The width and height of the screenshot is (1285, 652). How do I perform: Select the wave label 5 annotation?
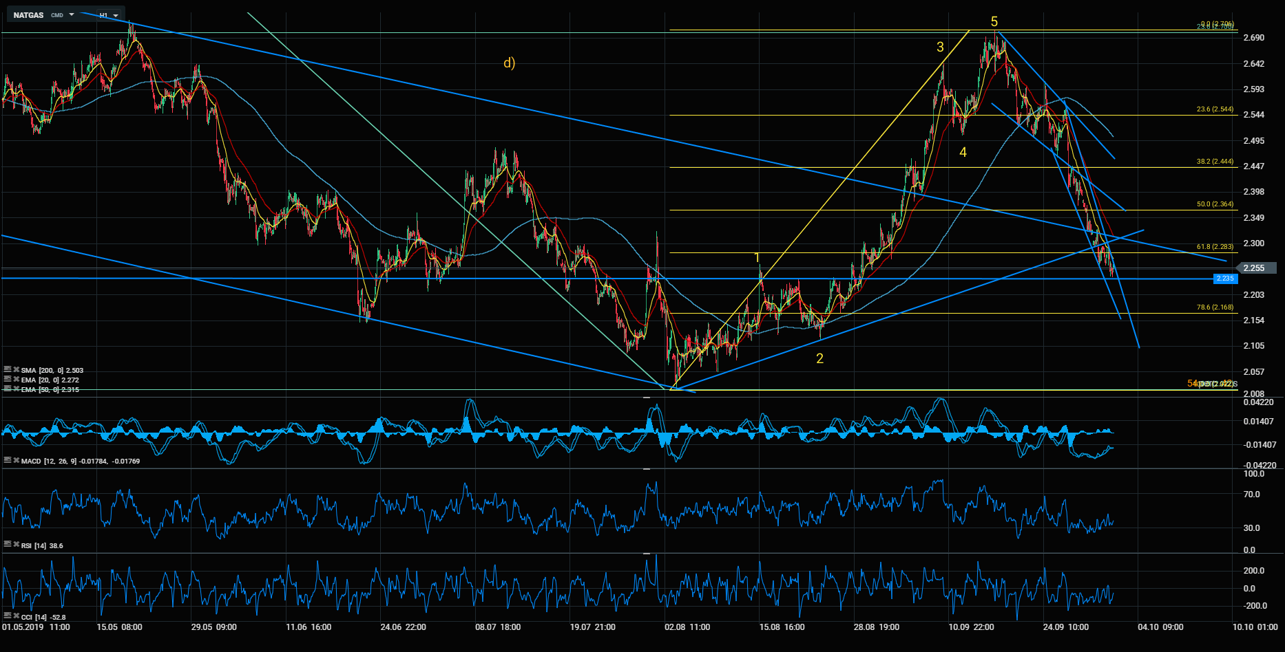[994, 22]
